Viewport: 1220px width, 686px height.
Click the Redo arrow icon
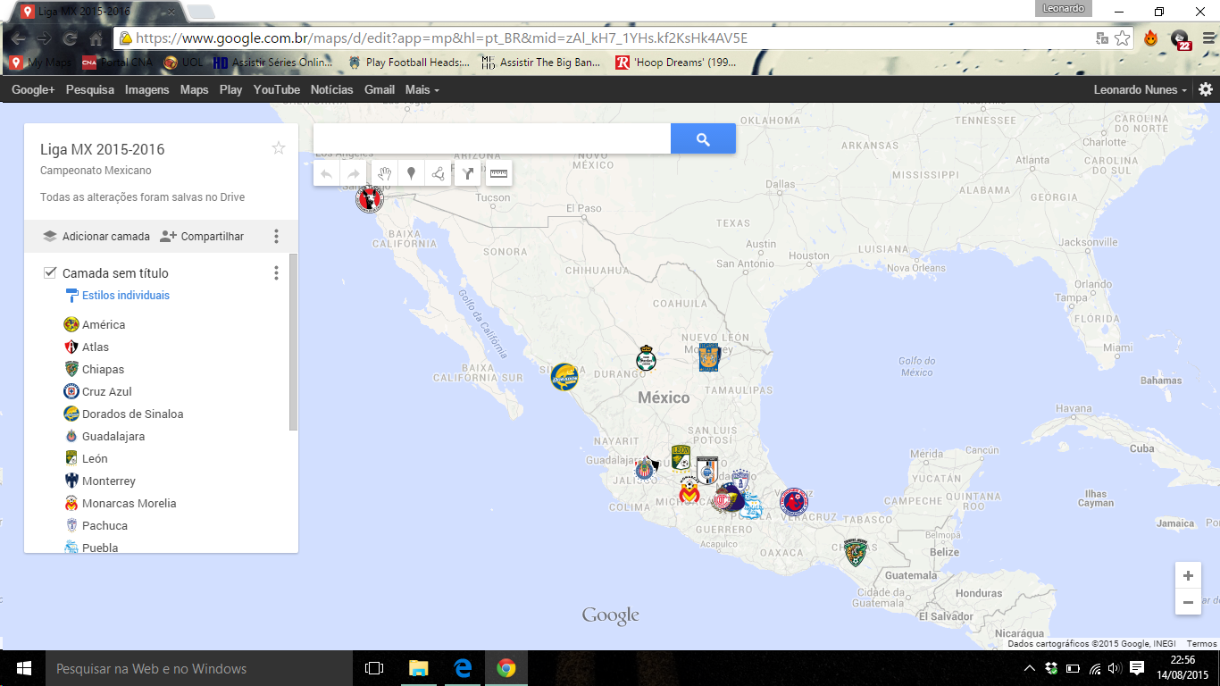(x=352, y=172)
